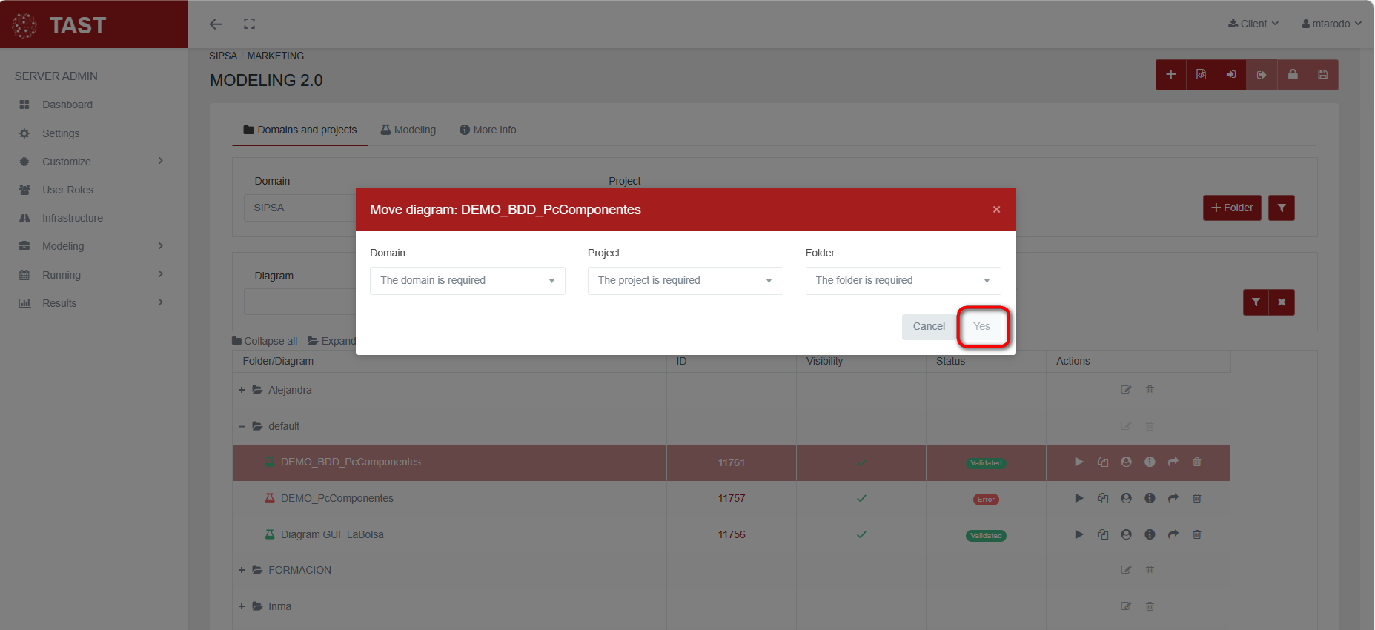Delete Diagram GUI_LaBolsa with trash icon
This screenshot has width=1375, height=630.
1196,535
